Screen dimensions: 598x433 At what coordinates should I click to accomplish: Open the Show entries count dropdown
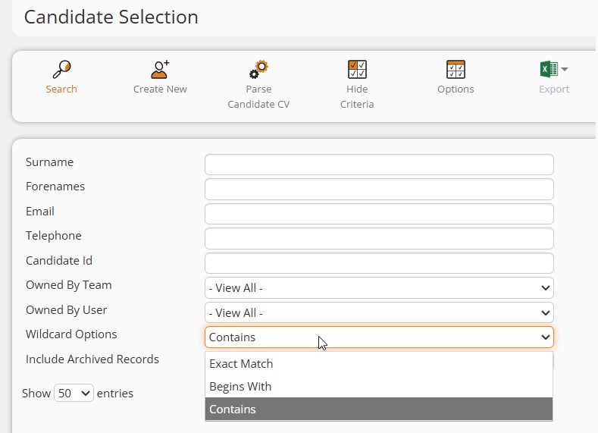click(x=74, y=393)
